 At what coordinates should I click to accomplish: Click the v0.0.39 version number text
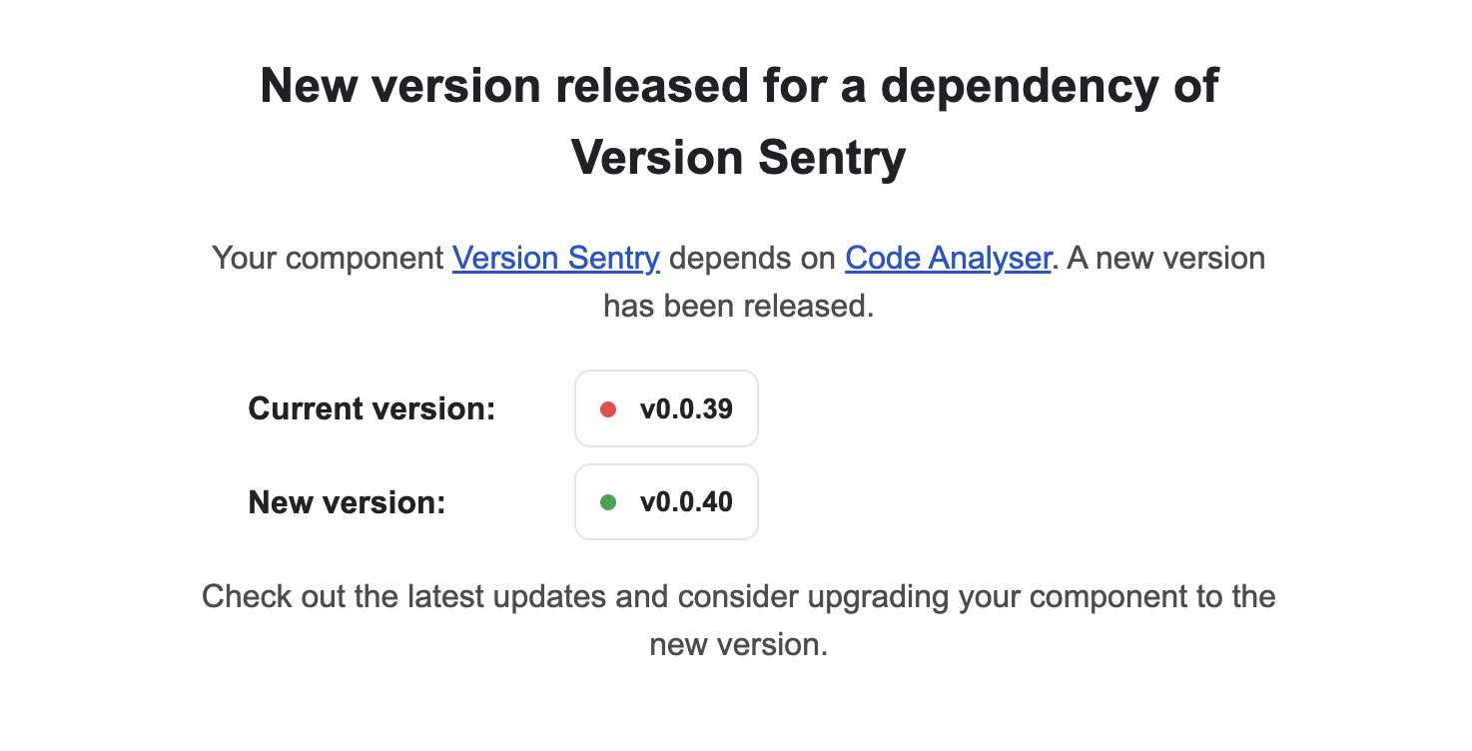coord(686,408)
